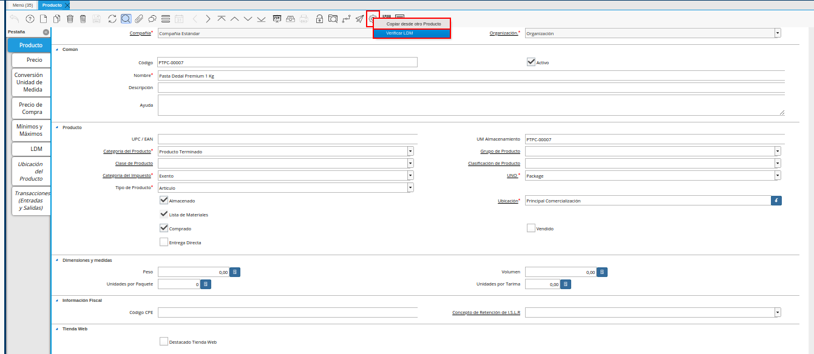This screenshot has height=354, width=814.
Task: Uncheck the Activo checkbox
Action: 531,62
